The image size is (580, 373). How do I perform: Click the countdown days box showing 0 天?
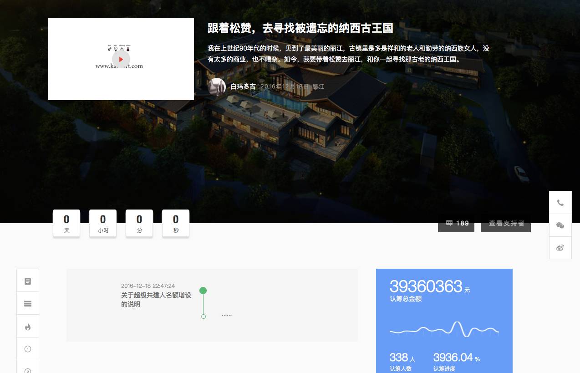[66, 223]
